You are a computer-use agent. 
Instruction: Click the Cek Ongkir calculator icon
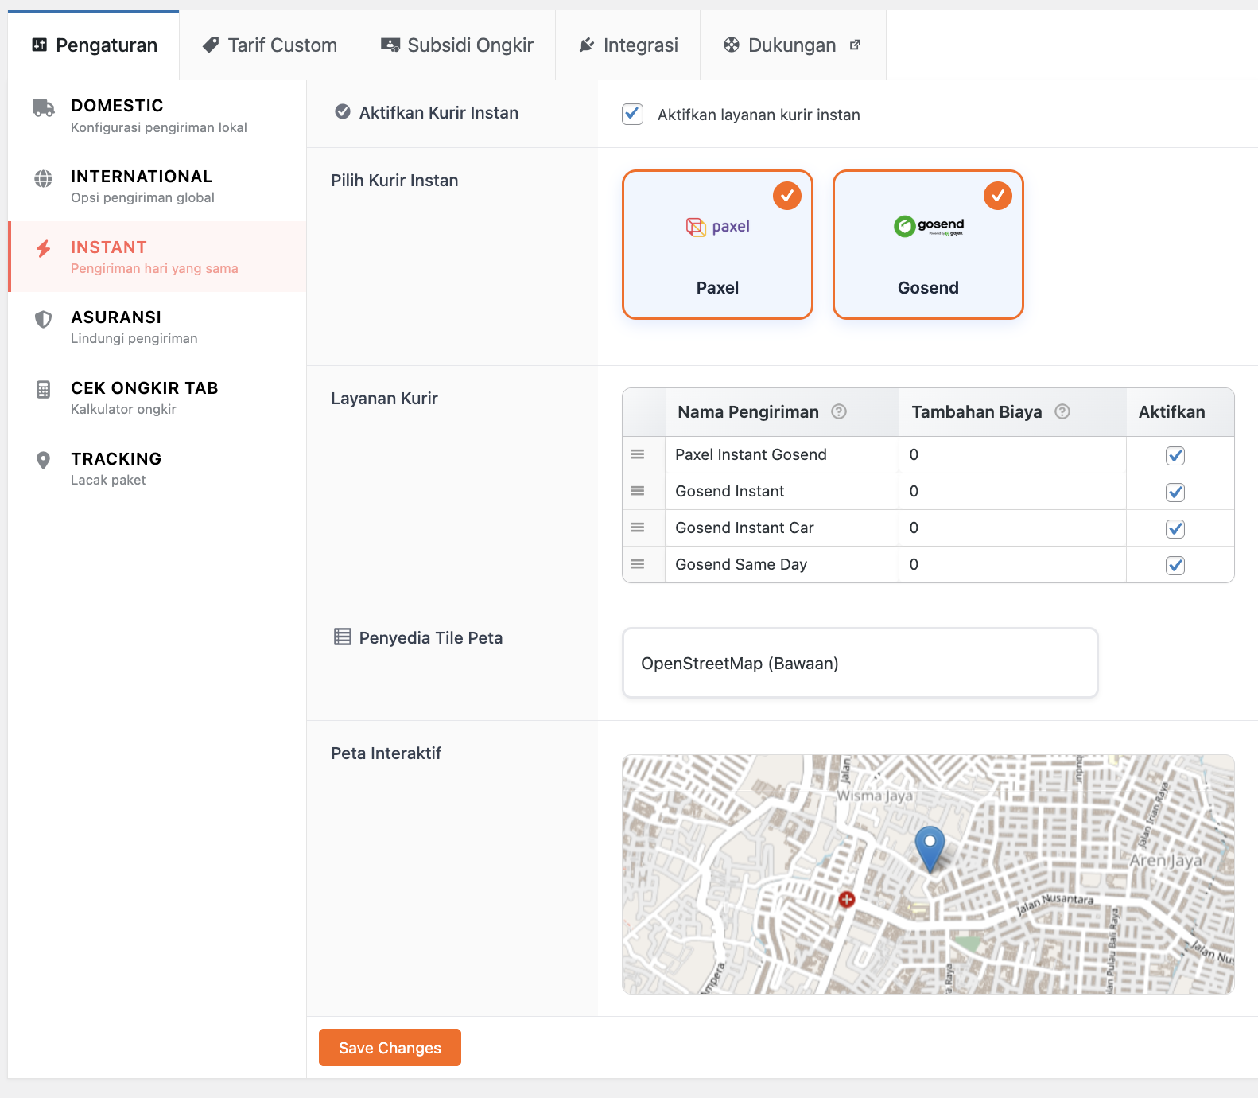tap(44, 389)
